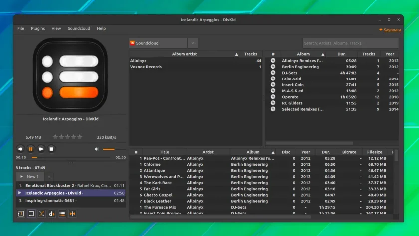Viewport: 419px width, 236px height.
Task: Stop playback with the stop button
Action: tap(51, 149)
